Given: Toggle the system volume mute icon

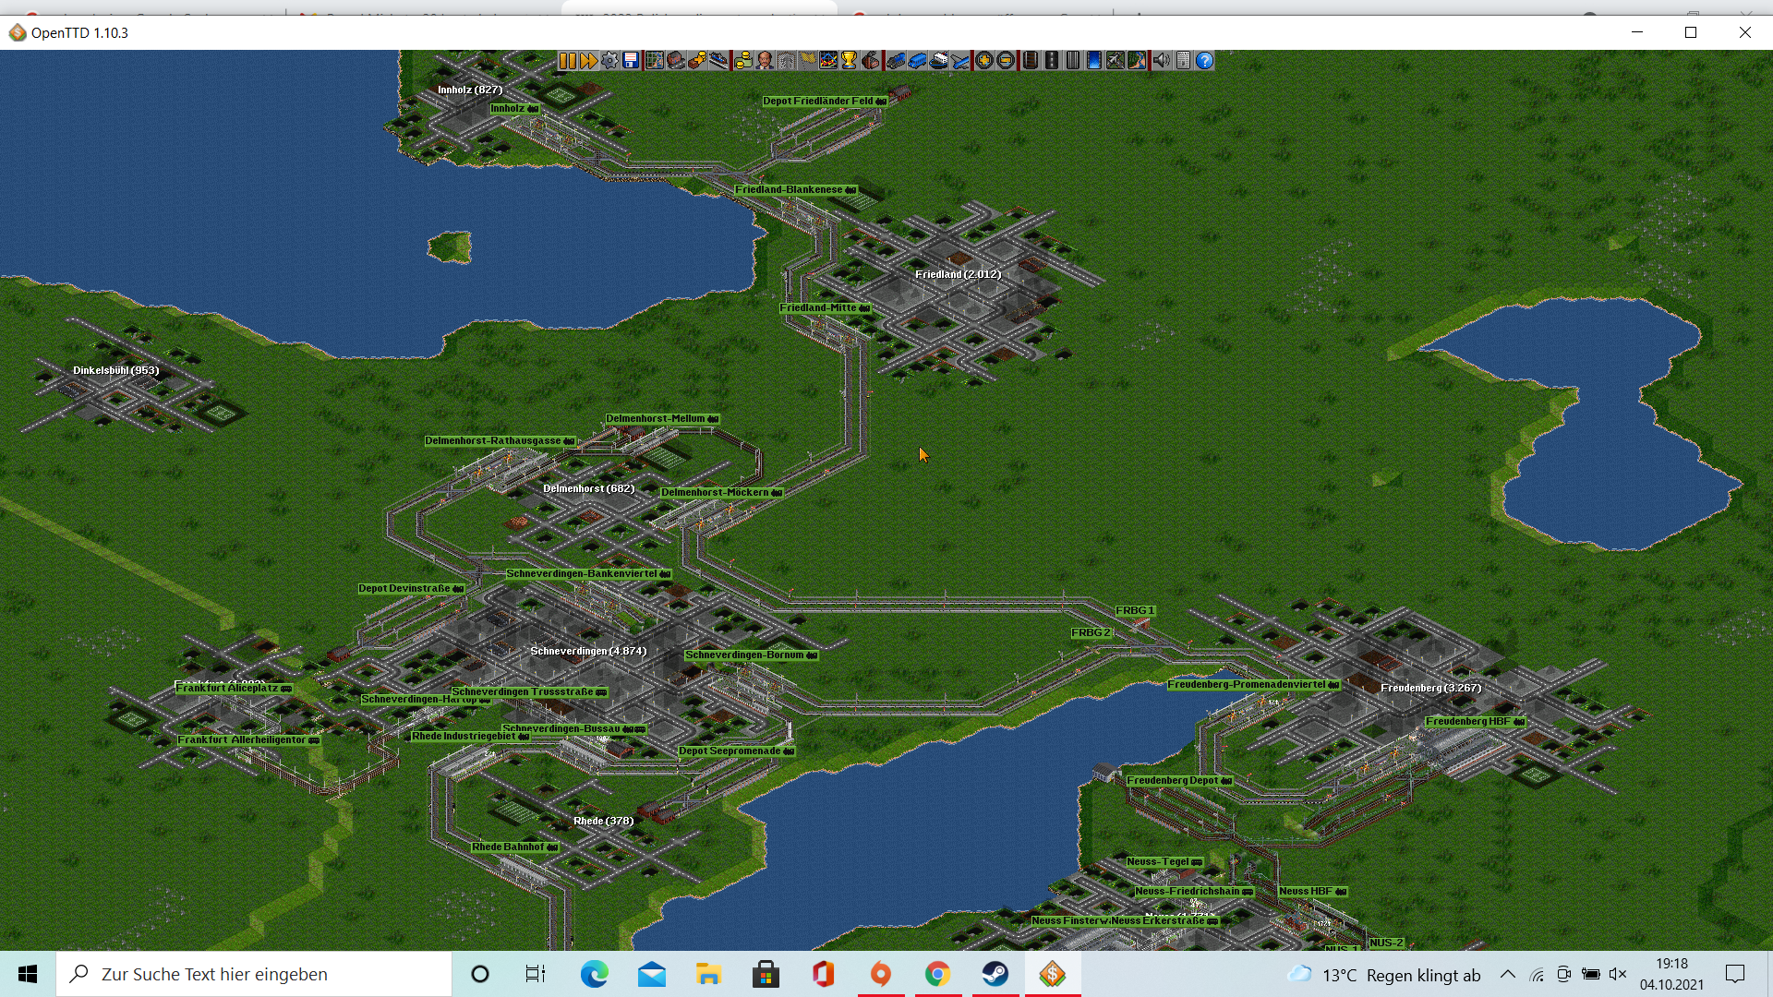Looking at the screenshot, I should tap(1617, 974).
